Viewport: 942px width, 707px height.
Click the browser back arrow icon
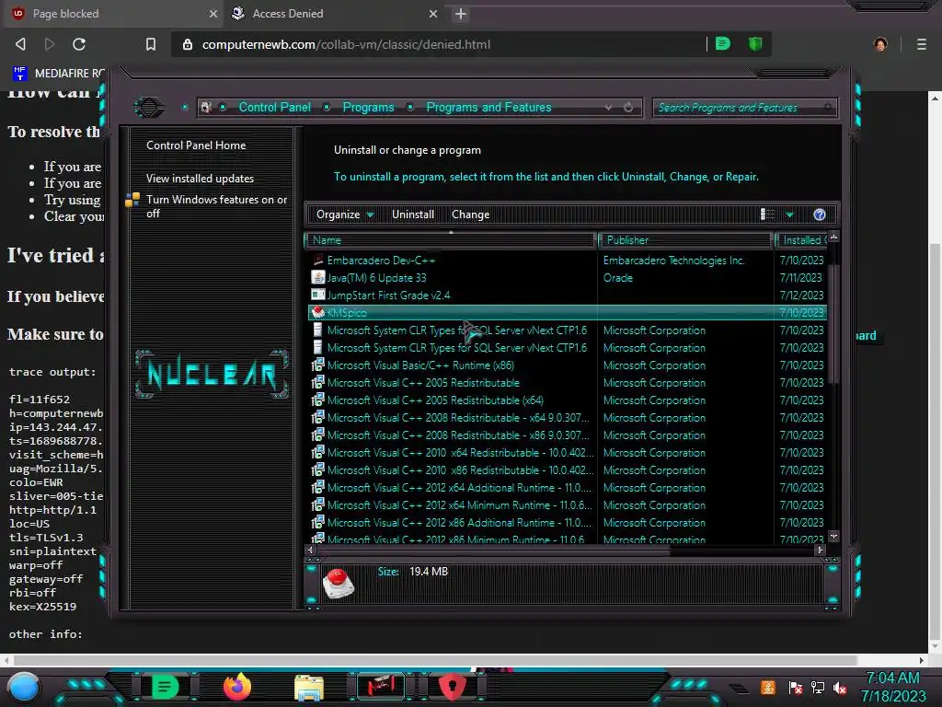point(20,44)
